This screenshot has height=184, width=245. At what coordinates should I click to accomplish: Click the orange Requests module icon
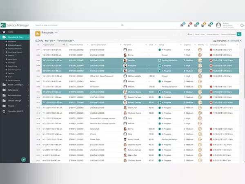[x=38, y=34]
